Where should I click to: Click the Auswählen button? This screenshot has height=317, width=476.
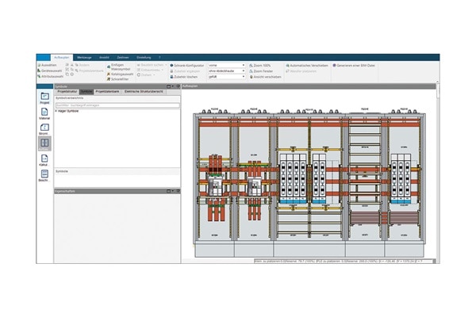47,65
